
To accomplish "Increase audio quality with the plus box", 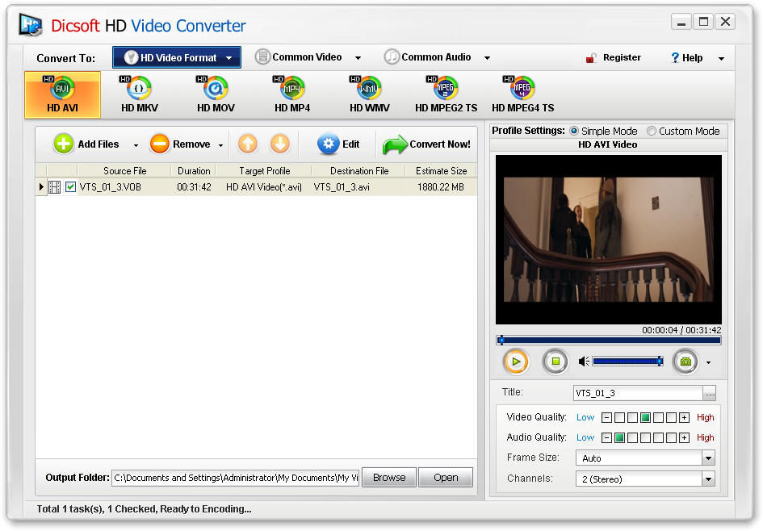I will pos(684,437).
